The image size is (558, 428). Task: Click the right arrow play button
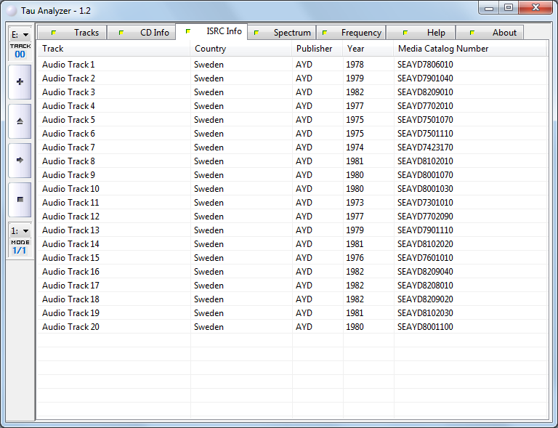coord(20,160)
